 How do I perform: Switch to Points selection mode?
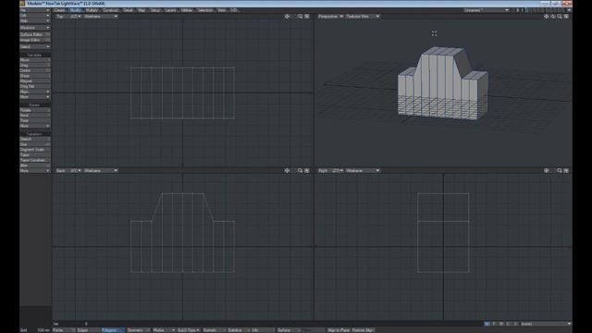tap(64, 330)
